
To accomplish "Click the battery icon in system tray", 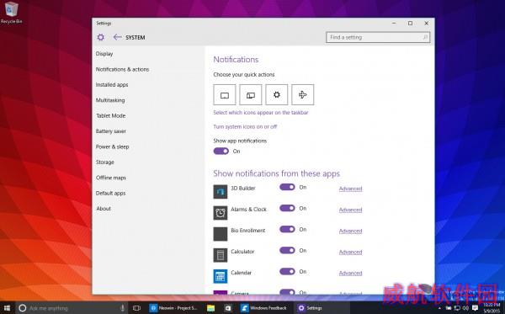I will click(x=449, y=308).
